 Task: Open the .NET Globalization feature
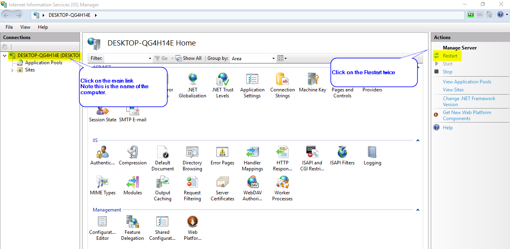pyautogui.click(x=192, y=85)
